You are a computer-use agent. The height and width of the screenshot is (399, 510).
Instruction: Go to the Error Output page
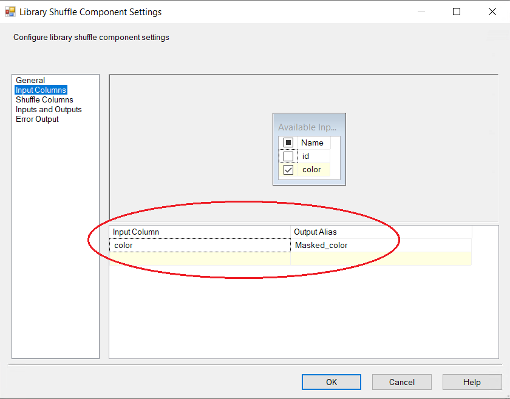[x=37, y=119]
